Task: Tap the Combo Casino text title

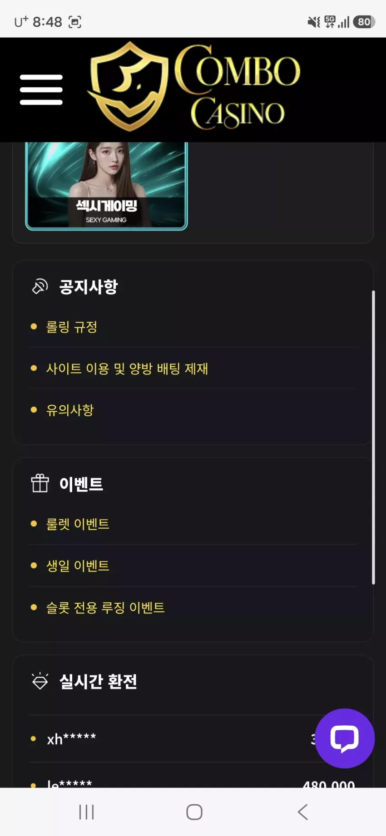Action: (238, 87)
